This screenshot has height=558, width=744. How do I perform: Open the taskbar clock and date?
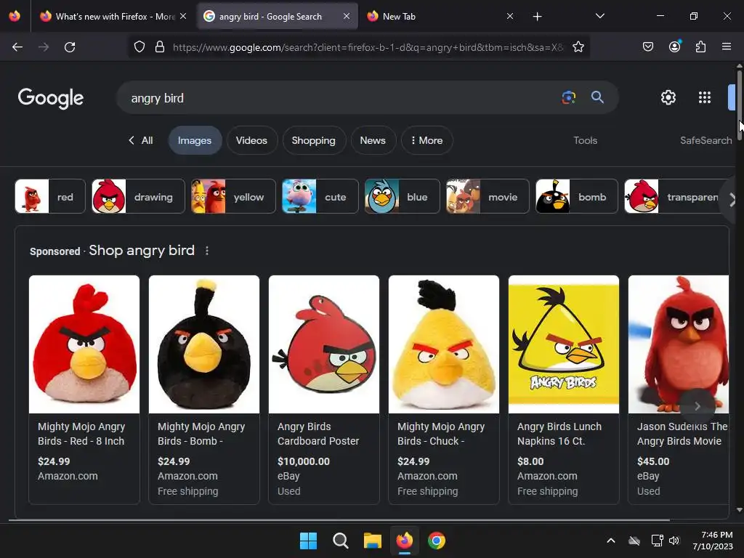[x=713, y=541]
